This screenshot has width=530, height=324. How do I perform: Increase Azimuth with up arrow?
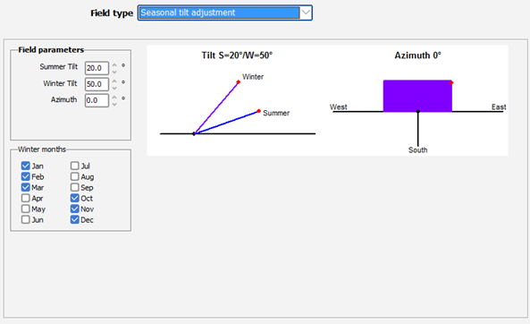[114, 98]
